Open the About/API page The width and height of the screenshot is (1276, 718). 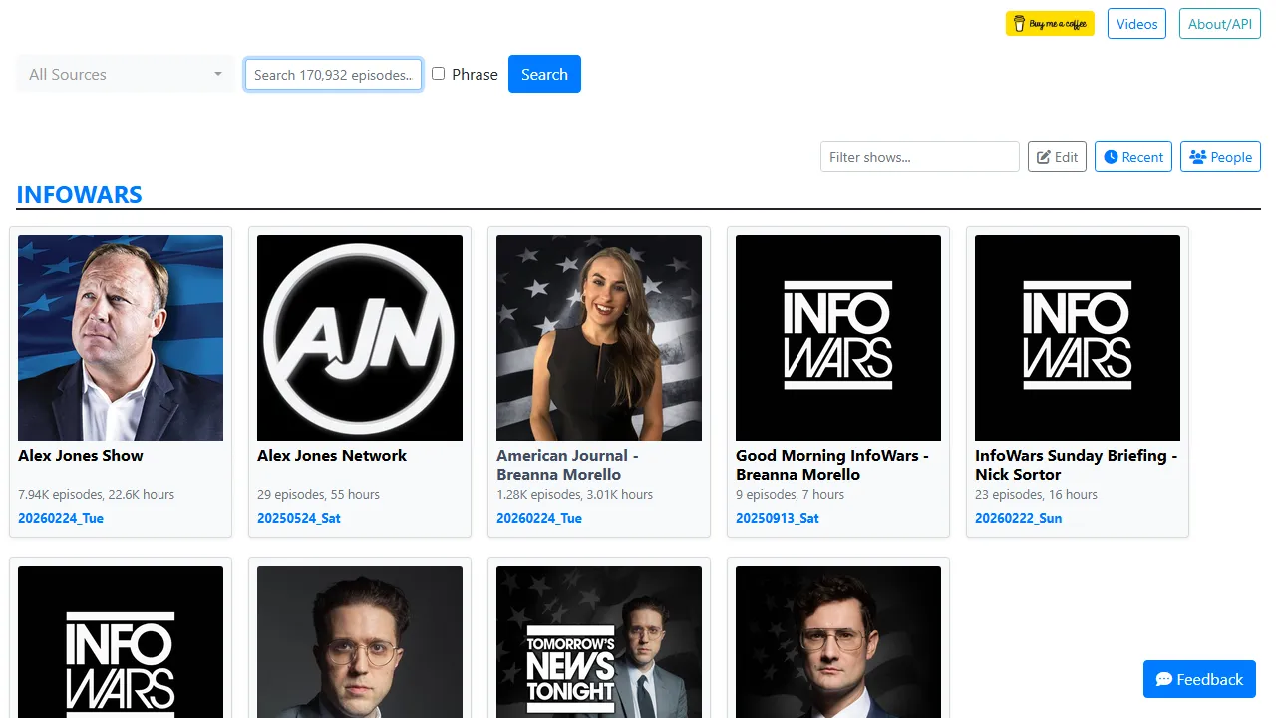tap(1219, 23)
